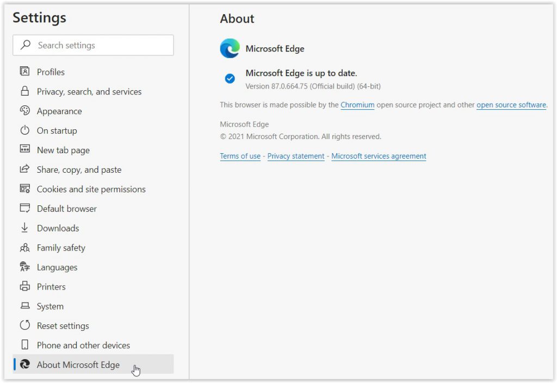Go to Privacy, search, and services

93,91
